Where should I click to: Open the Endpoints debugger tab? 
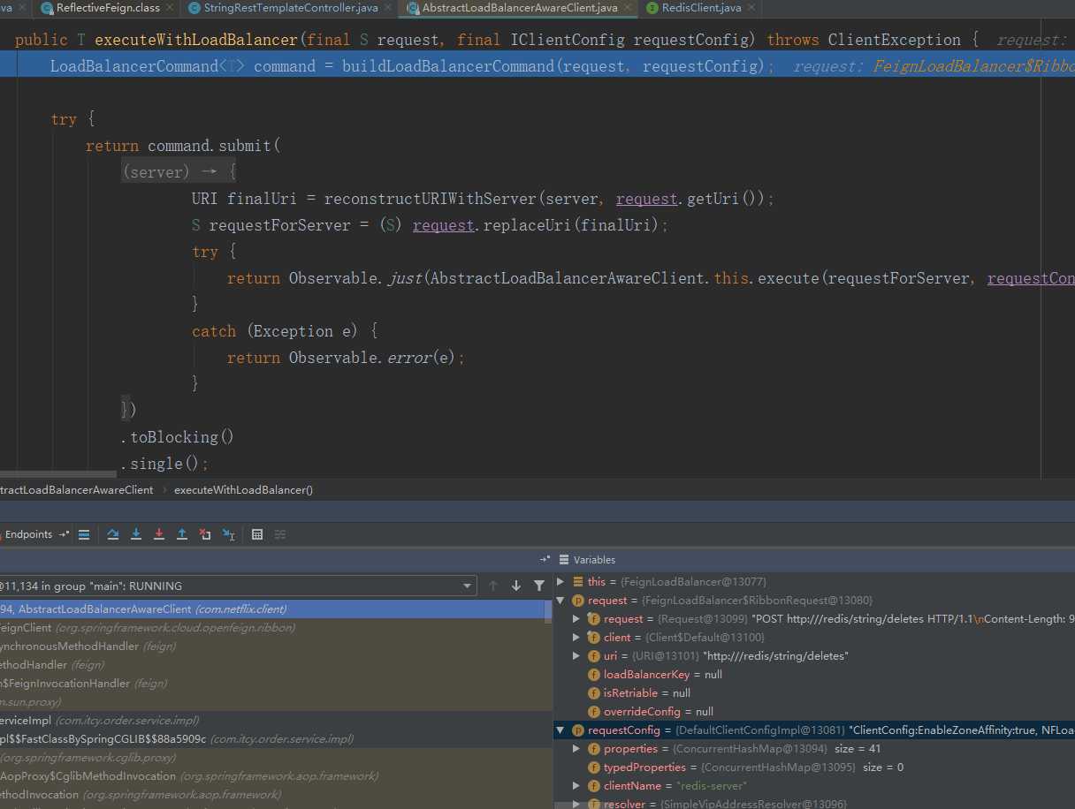[x=28, y=534]
